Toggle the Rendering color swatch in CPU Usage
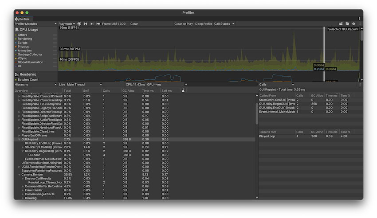 pos(16,39)
